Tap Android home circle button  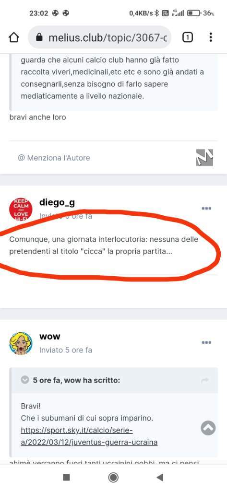tap(113, 477)
